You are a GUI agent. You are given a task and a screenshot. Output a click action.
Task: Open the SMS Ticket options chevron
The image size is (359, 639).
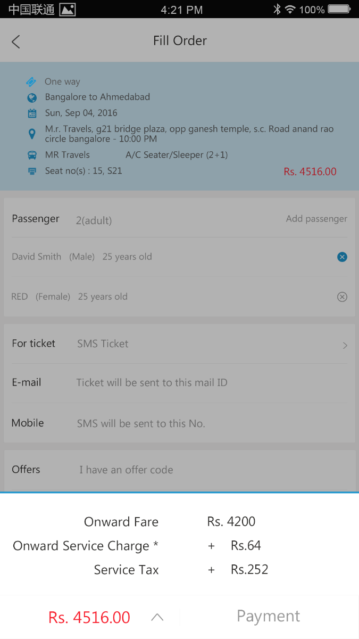[345, 345]
